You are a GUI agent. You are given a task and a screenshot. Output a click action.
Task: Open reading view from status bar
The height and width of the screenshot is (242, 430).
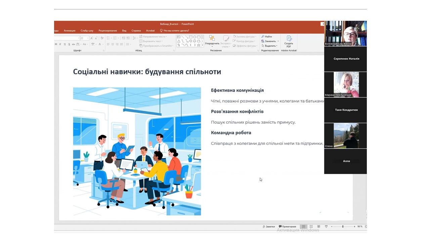(318, 227)
